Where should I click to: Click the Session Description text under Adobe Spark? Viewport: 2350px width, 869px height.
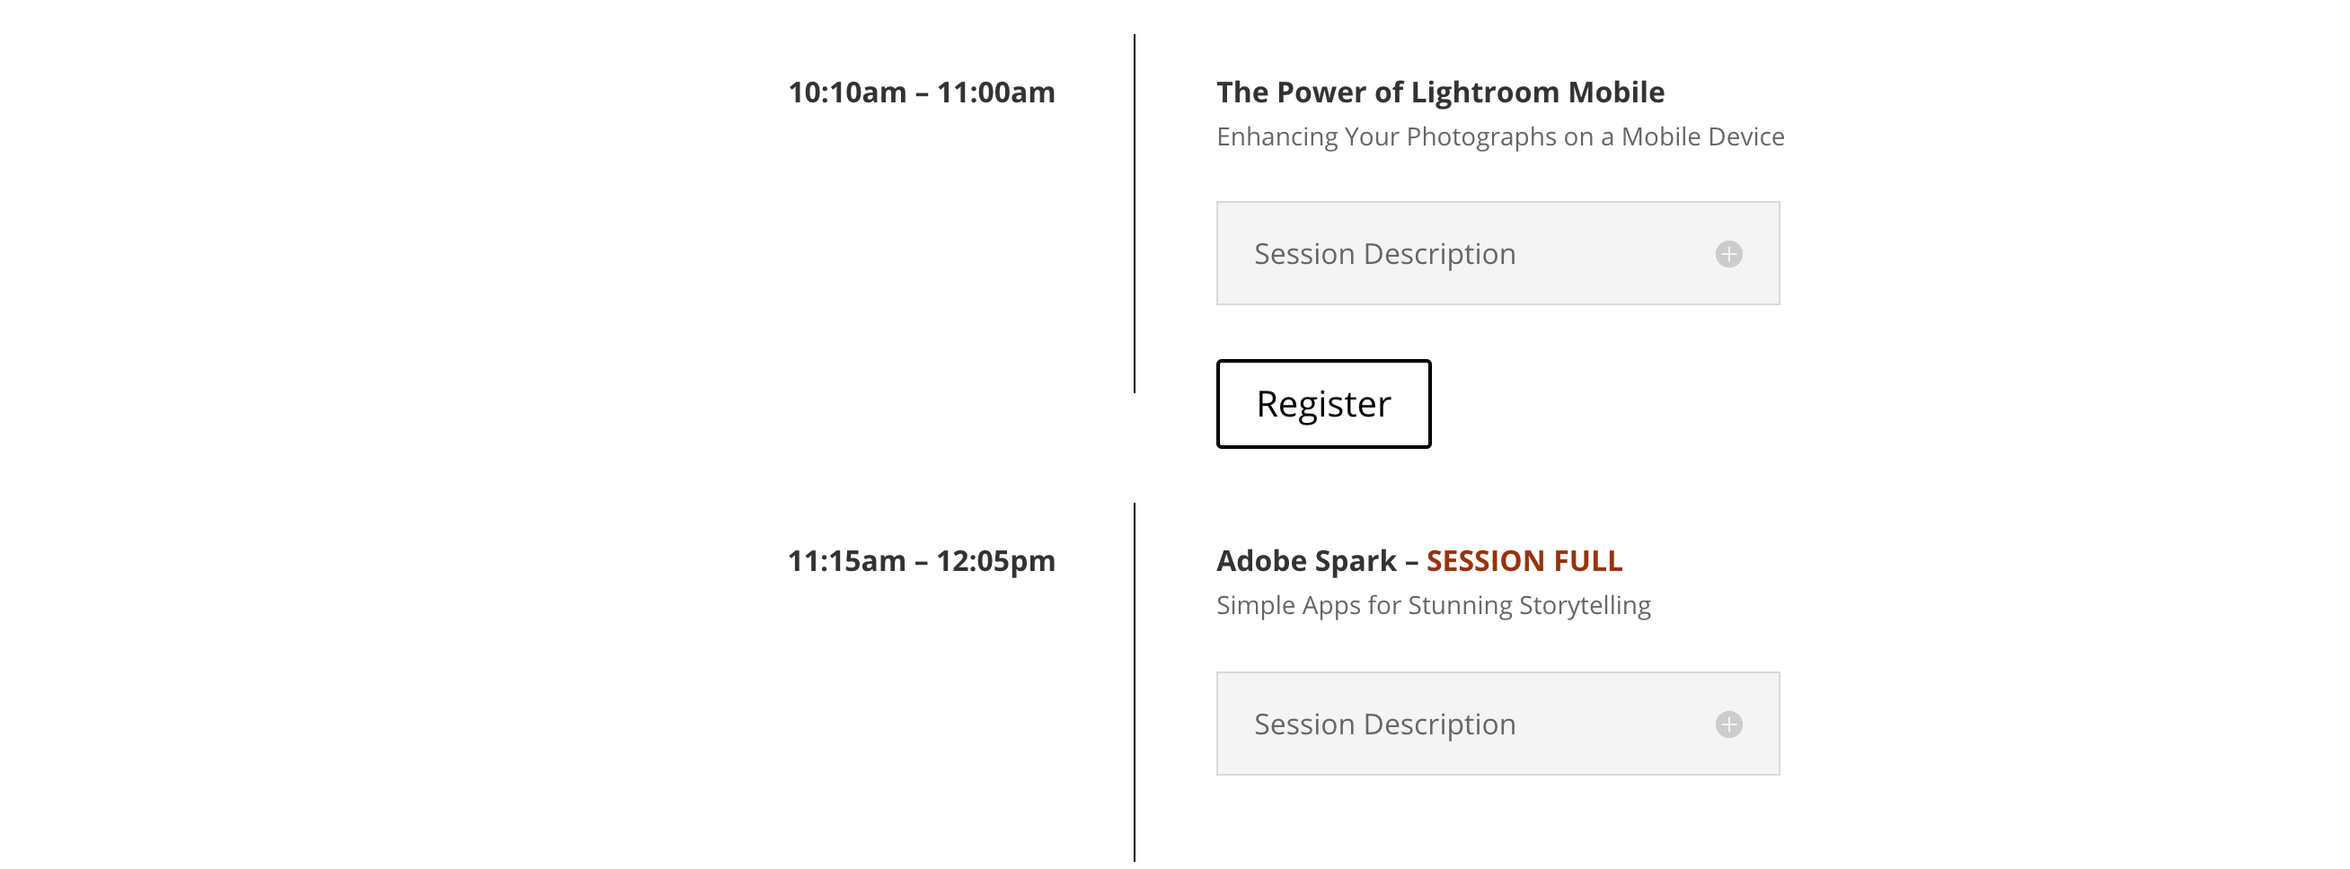coord(1385,724)
